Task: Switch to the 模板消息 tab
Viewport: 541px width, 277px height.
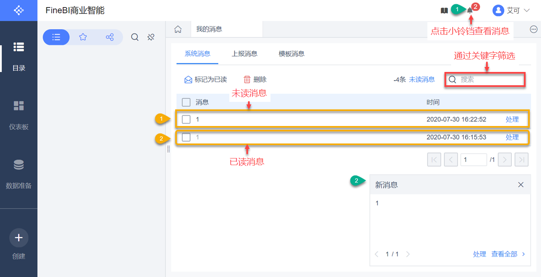Action: pyautogui.click(x=291, y=54)
